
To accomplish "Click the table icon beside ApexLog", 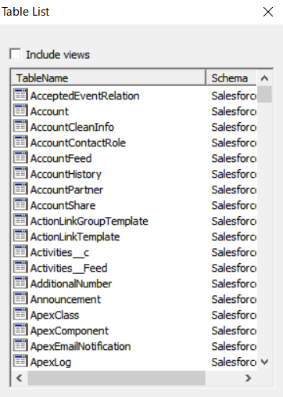I will pyautogui.click(x=20, y=361).
